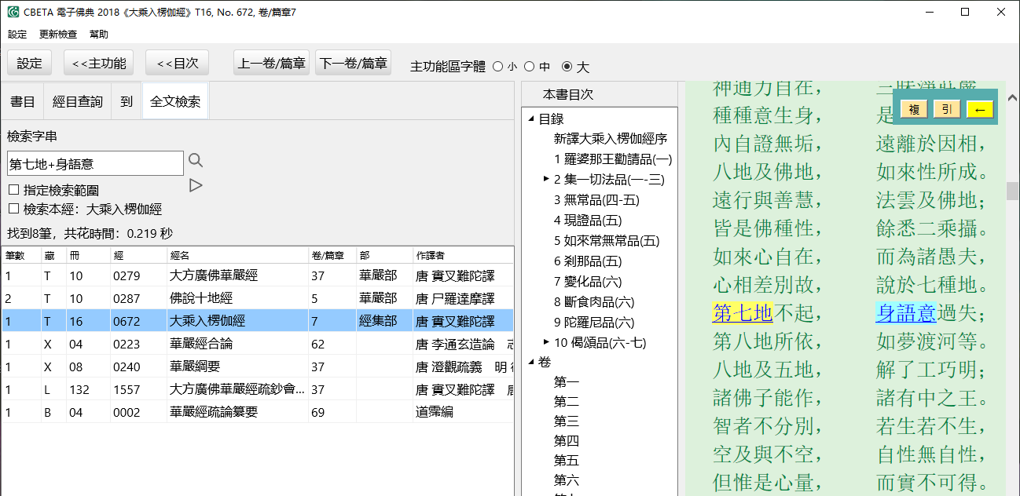Viewport: 1020px width, 496px height.
Task: Go to previous volume 上一卷/篇章
Action: pos(271,64)
